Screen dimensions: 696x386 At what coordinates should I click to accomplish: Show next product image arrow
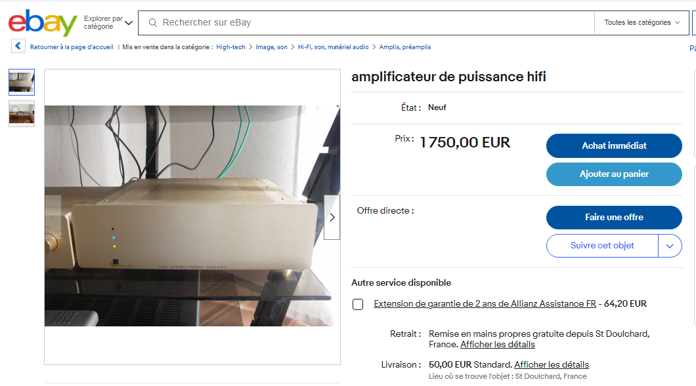tap(332, 217)
